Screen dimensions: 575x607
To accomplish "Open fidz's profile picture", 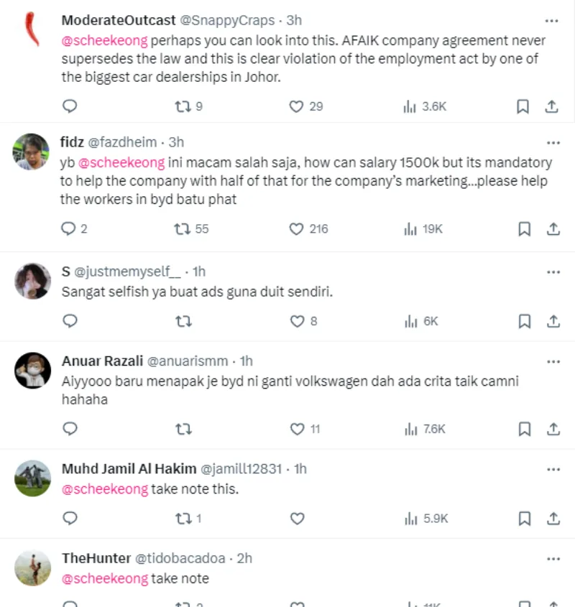I will (x=32, y=152).
